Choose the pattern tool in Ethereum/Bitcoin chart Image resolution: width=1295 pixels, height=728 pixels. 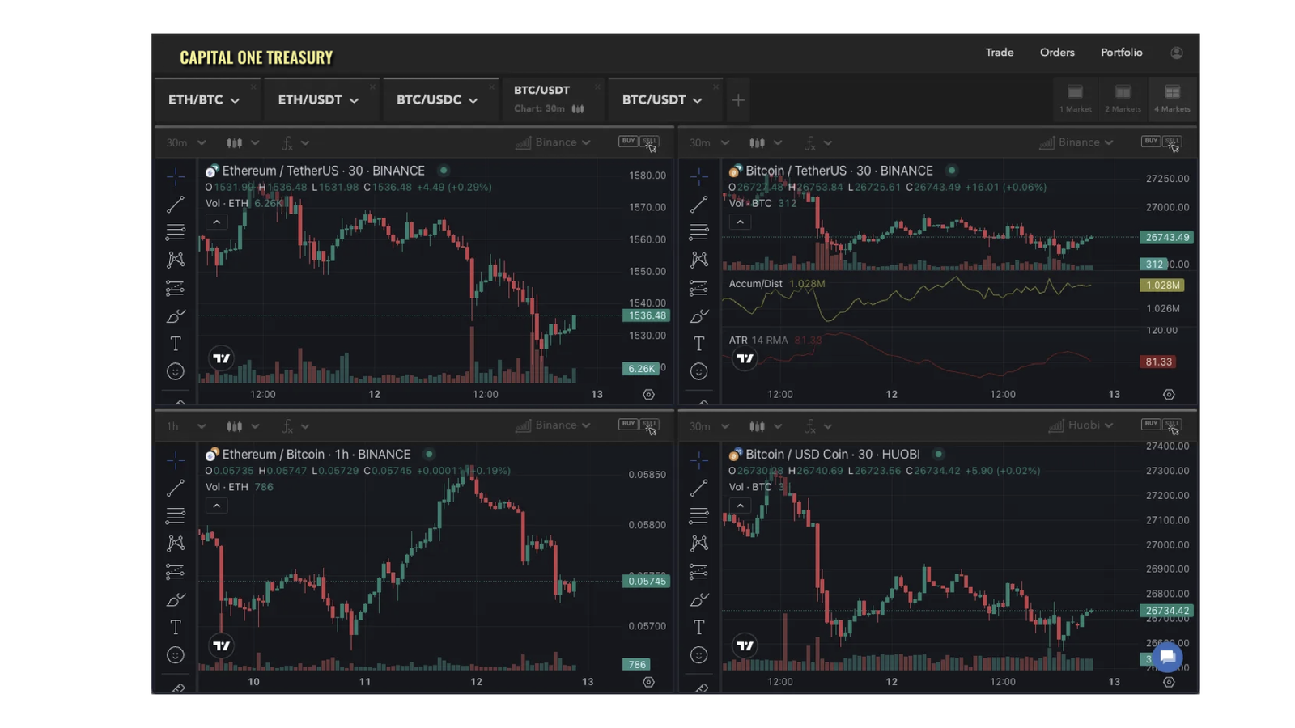pos(176,543)
